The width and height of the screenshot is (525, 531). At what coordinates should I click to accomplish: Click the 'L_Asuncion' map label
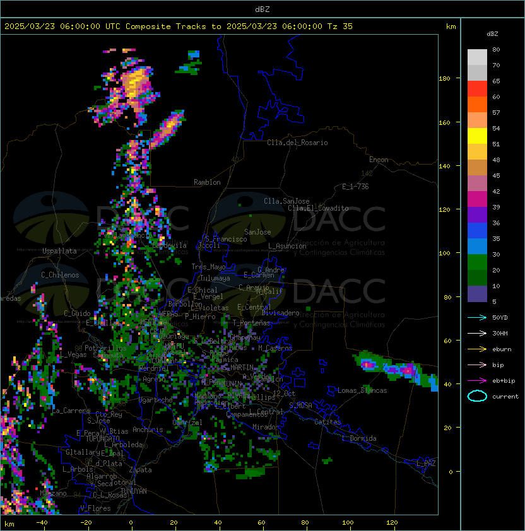[x=287, y=246]
